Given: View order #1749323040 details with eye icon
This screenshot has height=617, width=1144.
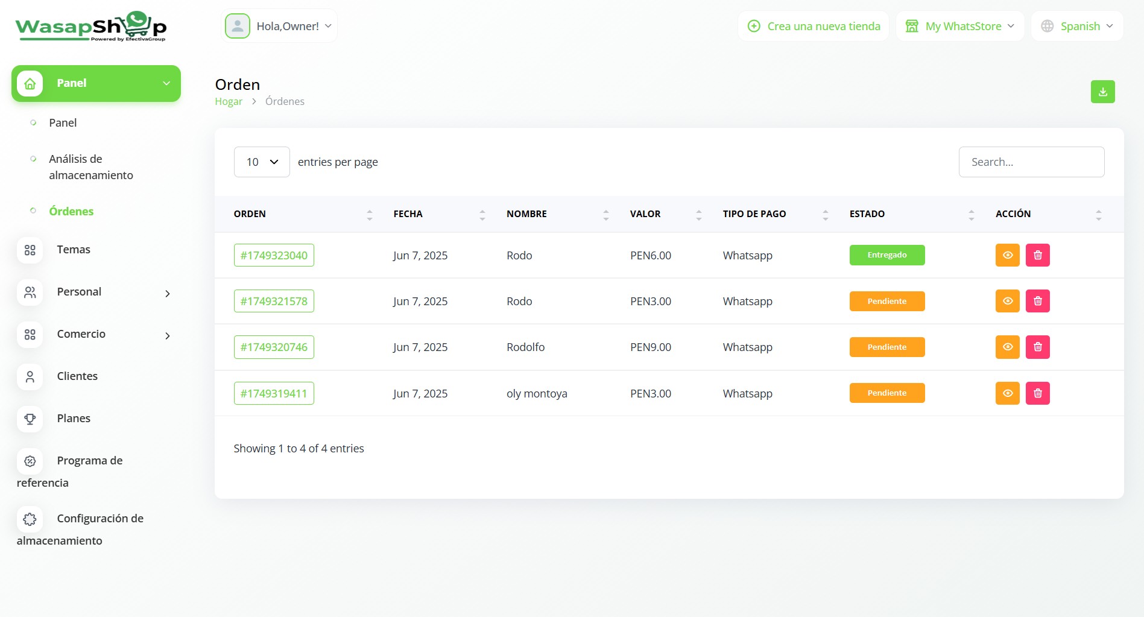Looking at the screenshot, I should (x=1007, y=255).
